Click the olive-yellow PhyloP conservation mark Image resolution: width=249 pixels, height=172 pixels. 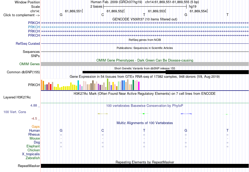[x=102, y=114]
